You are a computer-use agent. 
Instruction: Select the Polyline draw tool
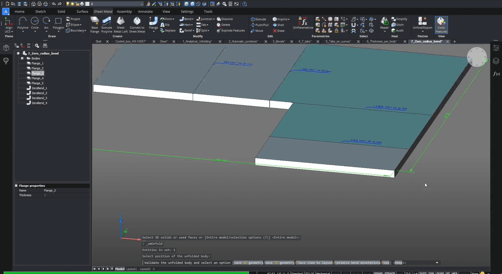coord(23,23)
